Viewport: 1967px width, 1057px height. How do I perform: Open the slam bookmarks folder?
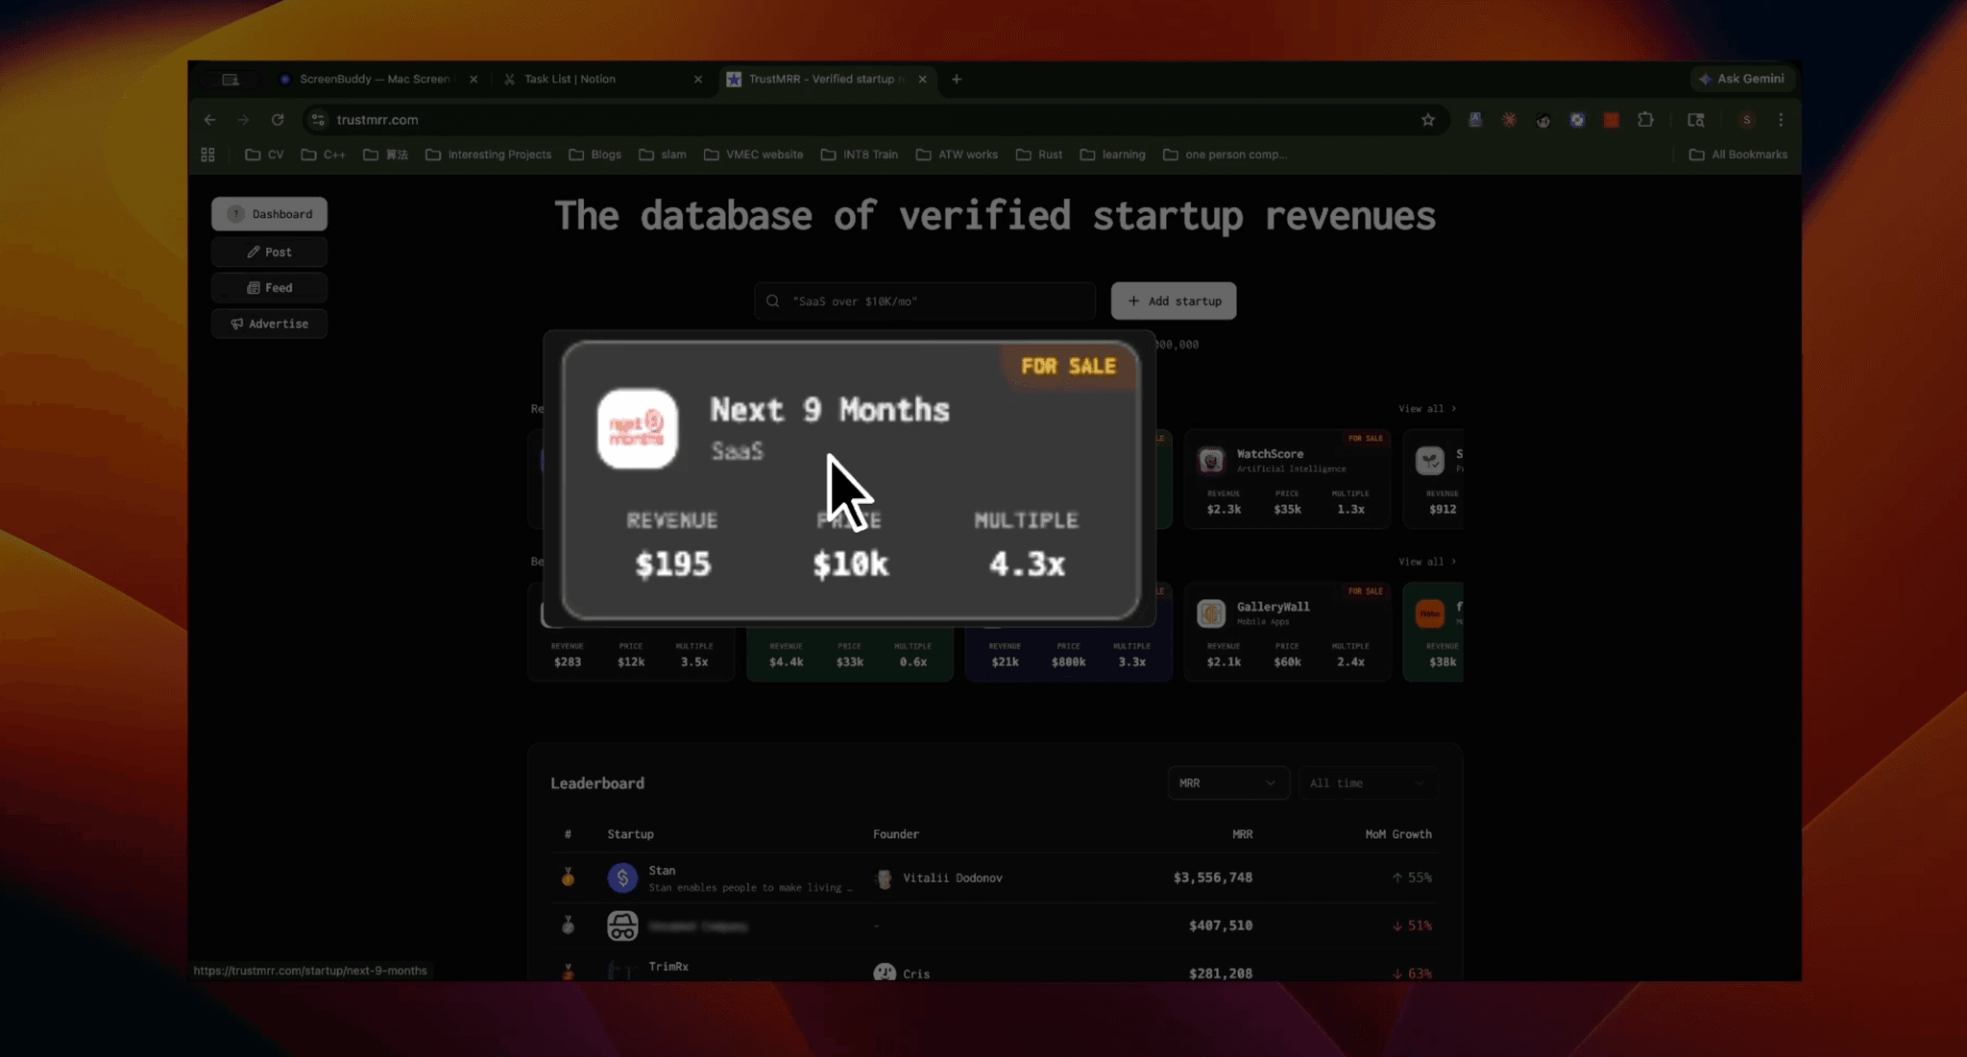663,155
